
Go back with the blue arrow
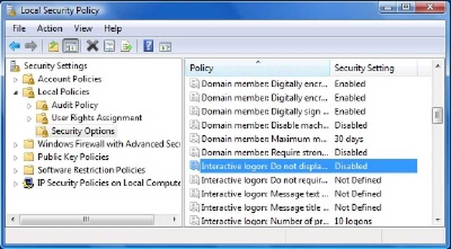click(15, 46)
